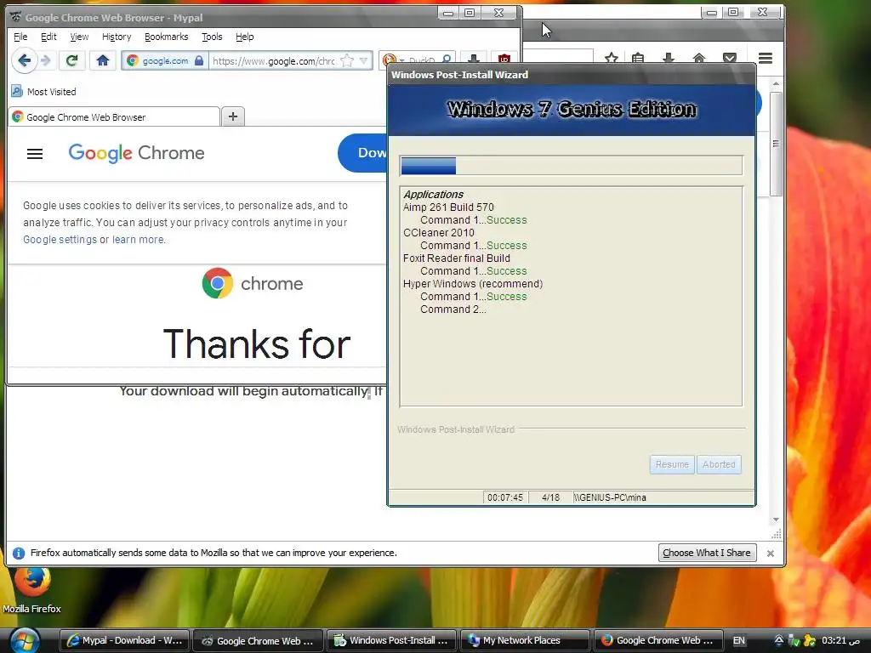Open Firefox hamburger menu
This screenshot has width=871, height=653.
pyautogui.click(x=766, y=59)
